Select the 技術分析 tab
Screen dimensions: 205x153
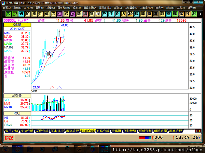87,131
